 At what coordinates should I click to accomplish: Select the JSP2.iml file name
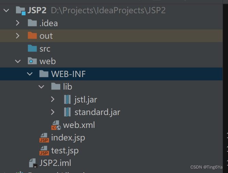[x=55, y=163]
